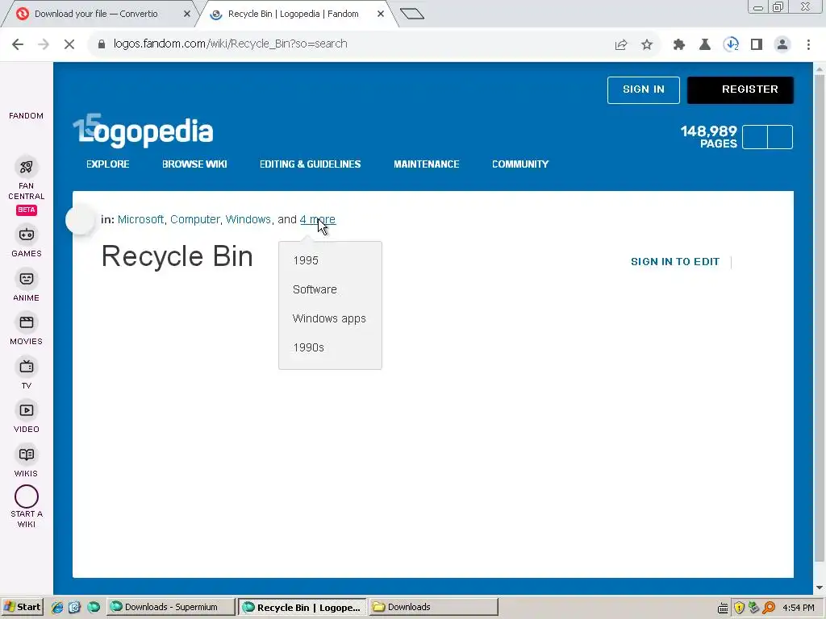Open the Wikis book icon
The width and height of the screenshot is (826, 619).
pos(27,455)
